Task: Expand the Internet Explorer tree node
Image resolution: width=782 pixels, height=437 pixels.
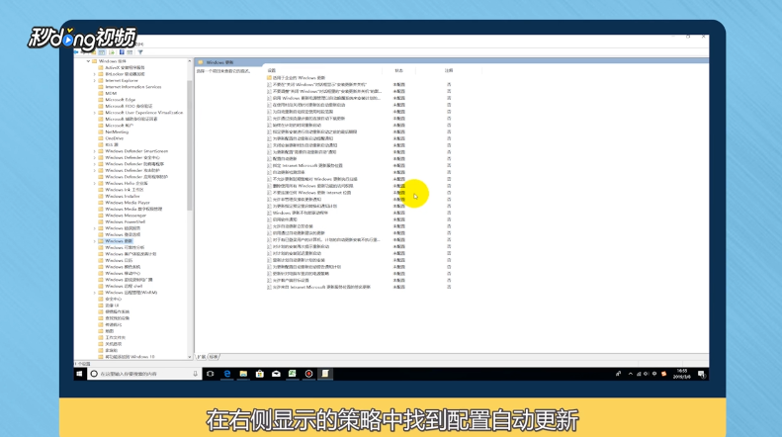Action: pyautogui.click(x=95, y=80)
